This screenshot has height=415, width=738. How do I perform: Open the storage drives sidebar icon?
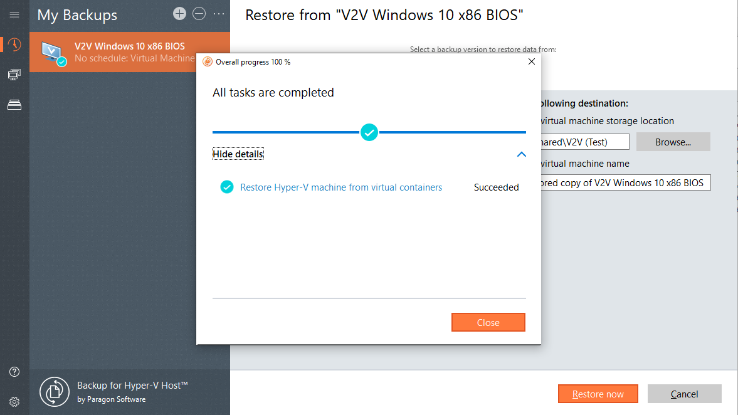pyautogui.click(x=14, y=105)
